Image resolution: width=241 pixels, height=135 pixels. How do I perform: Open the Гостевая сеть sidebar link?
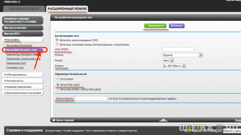click(15, 68)
